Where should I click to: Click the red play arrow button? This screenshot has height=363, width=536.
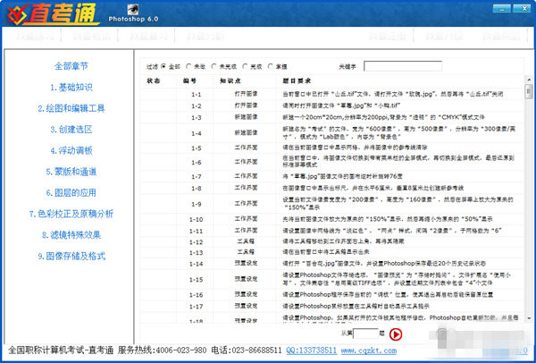pyautogui.click(x=396, y=334)
